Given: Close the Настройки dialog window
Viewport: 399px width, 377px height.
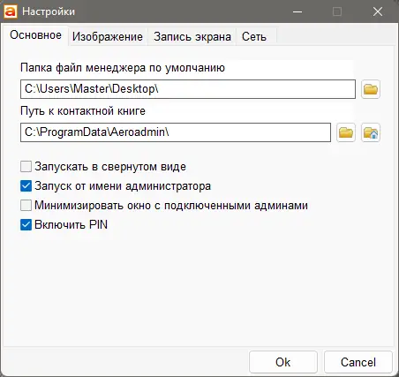Looking at the screenshot, I should coord(378,11).
